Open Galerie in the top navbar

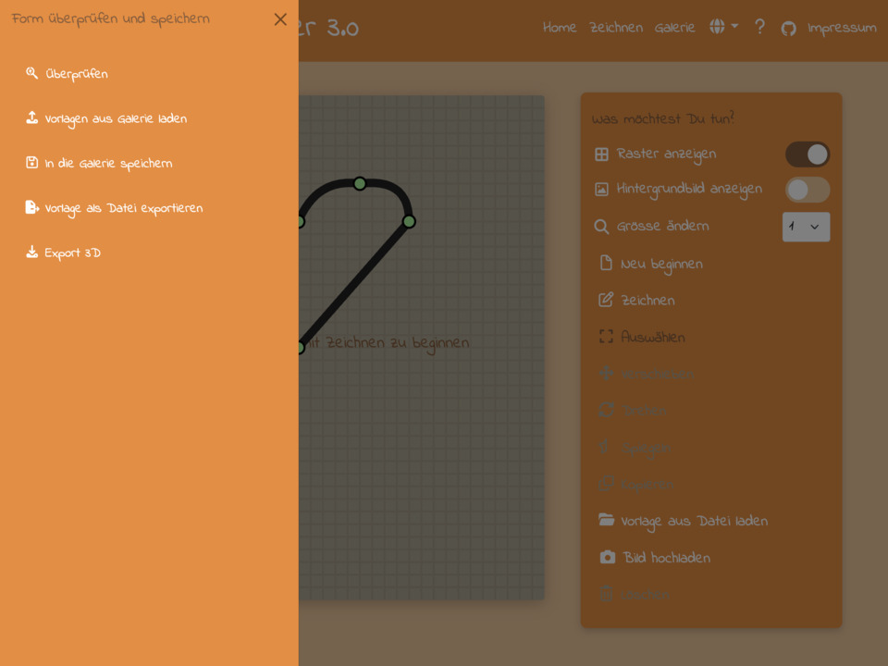674,27
